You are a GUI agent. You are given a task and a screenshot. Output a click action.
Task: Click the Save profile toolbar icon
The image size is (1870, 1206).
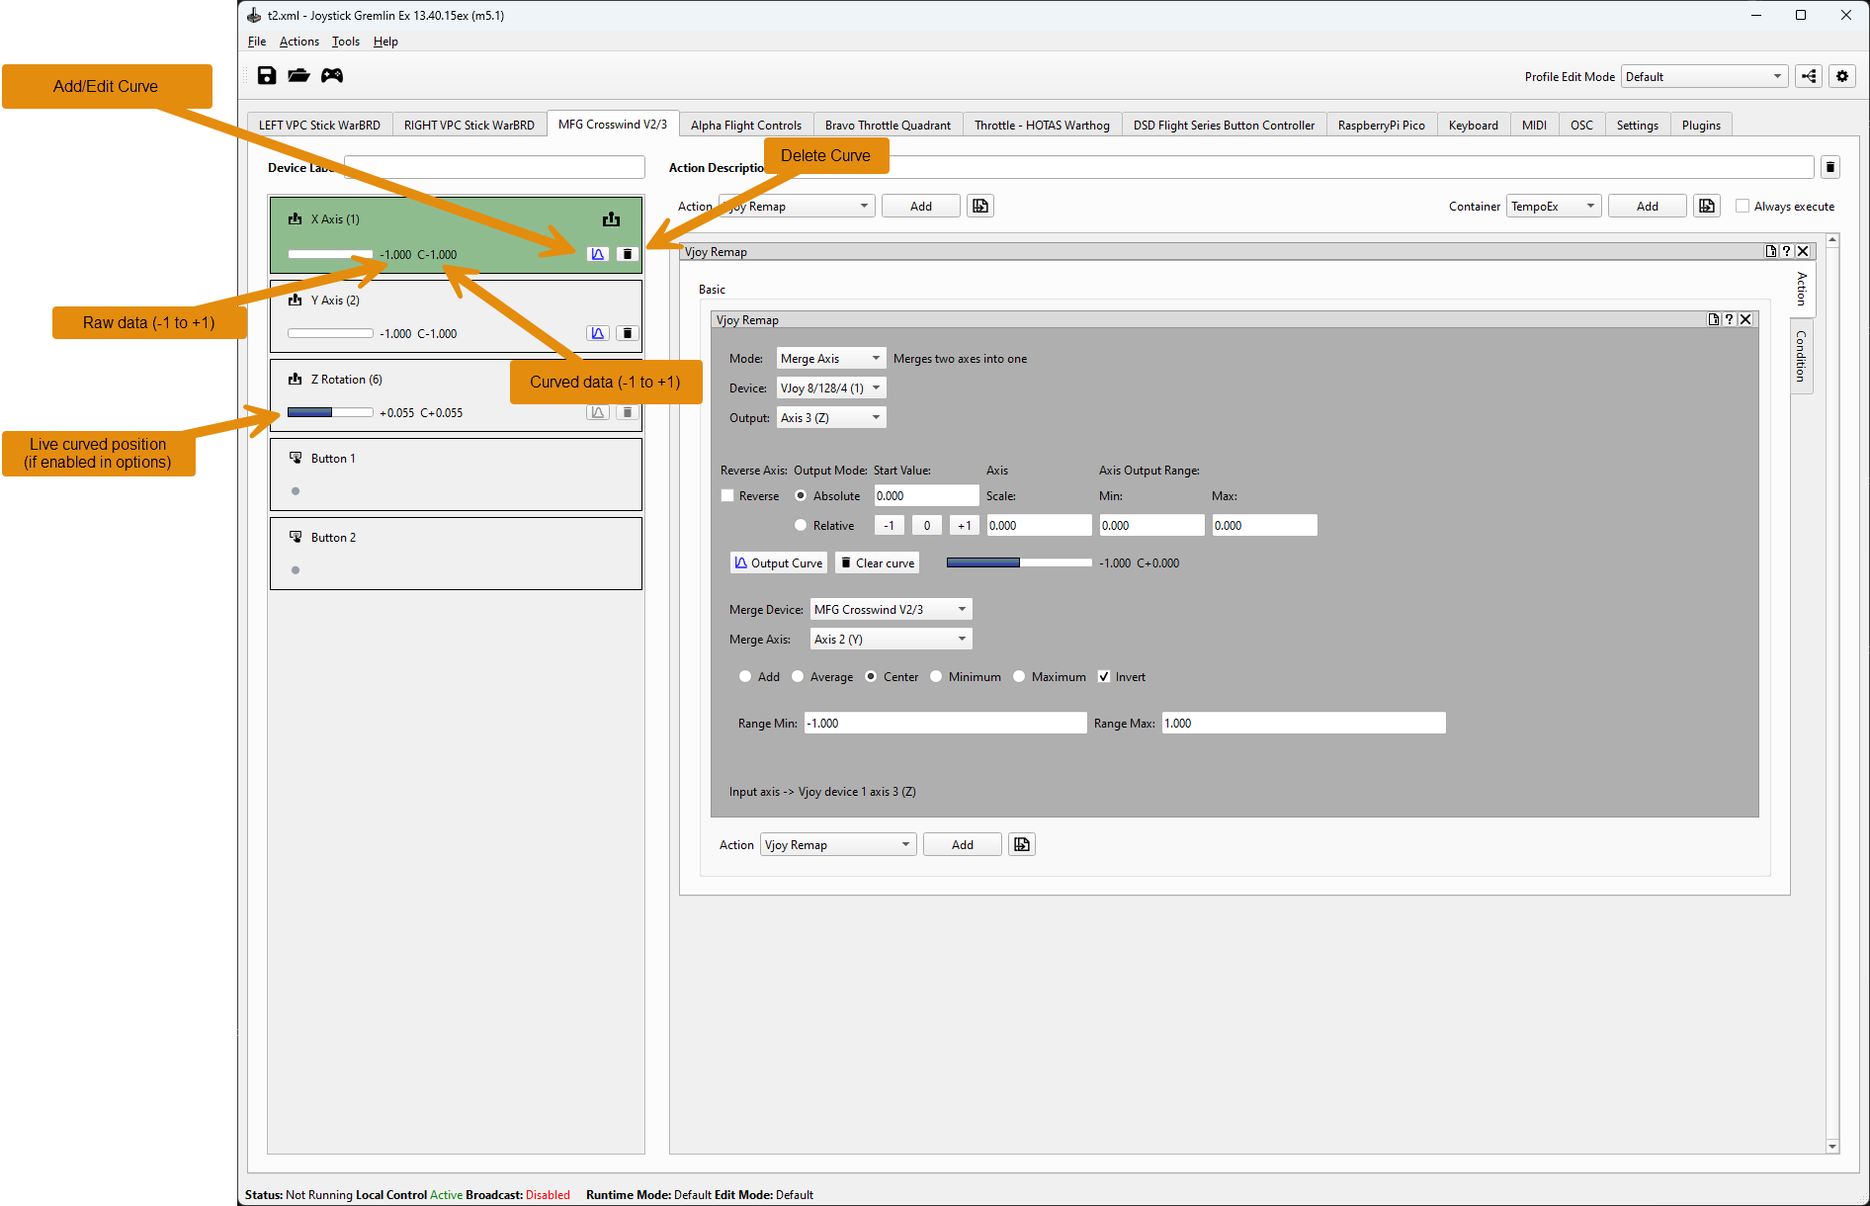[x=267, y=75]
